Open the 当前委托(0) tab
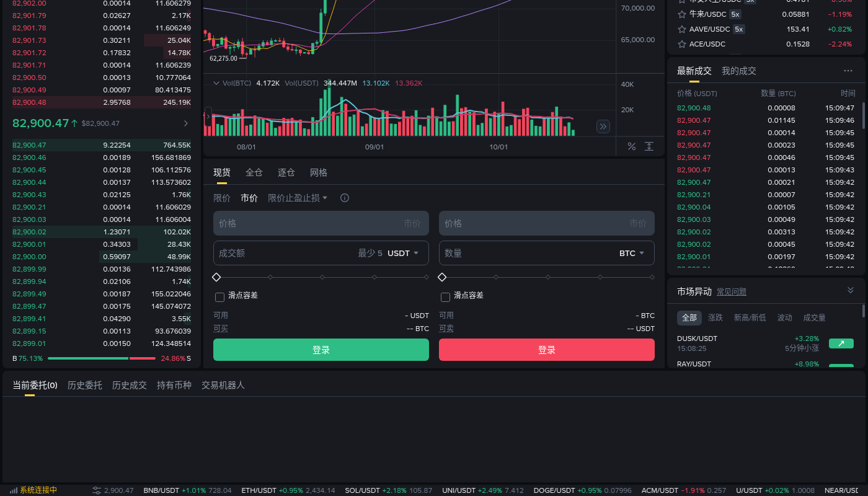868x496 pixels. coord(35,385)
